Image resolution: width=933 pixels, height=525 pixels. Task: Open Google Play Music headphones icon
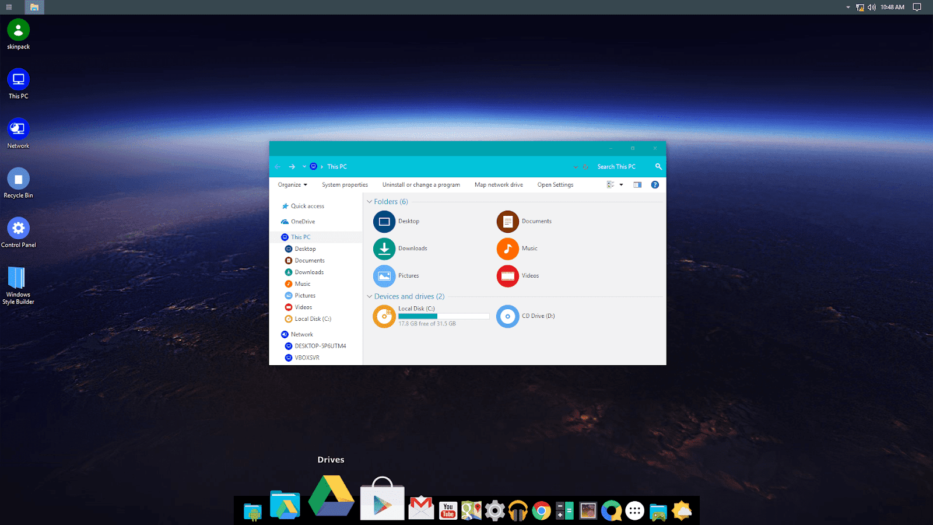click(x=518, y=510)
